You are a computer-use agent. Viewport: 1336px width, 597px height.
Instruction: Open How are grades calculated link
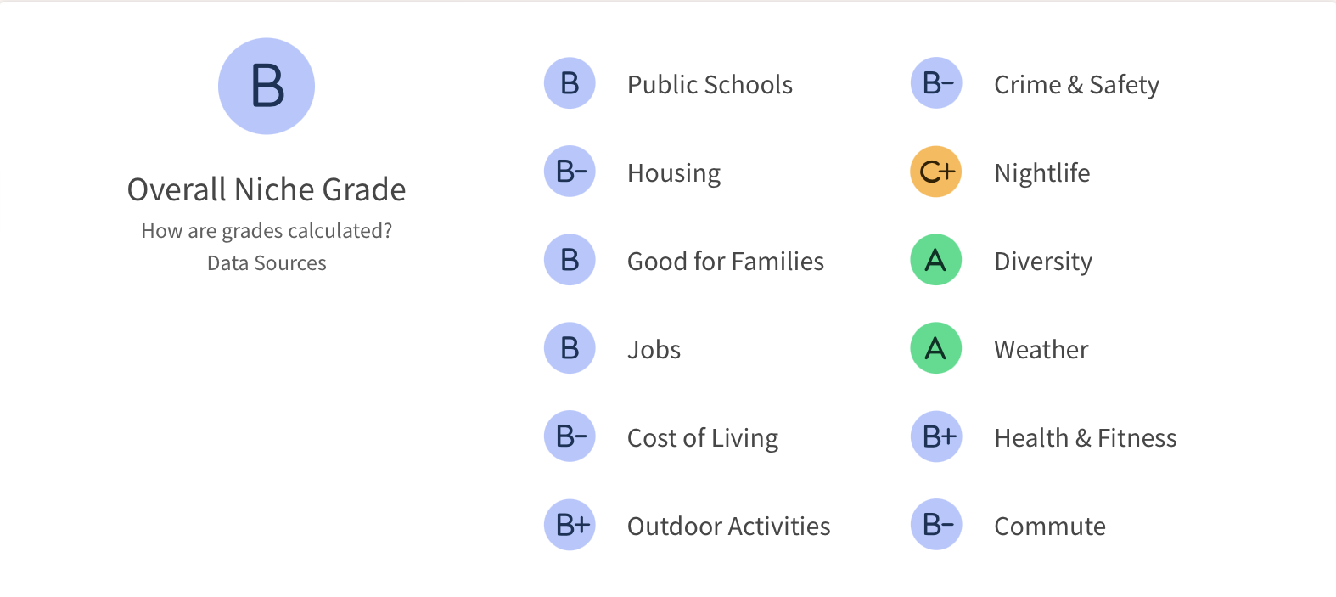point(267,230)
